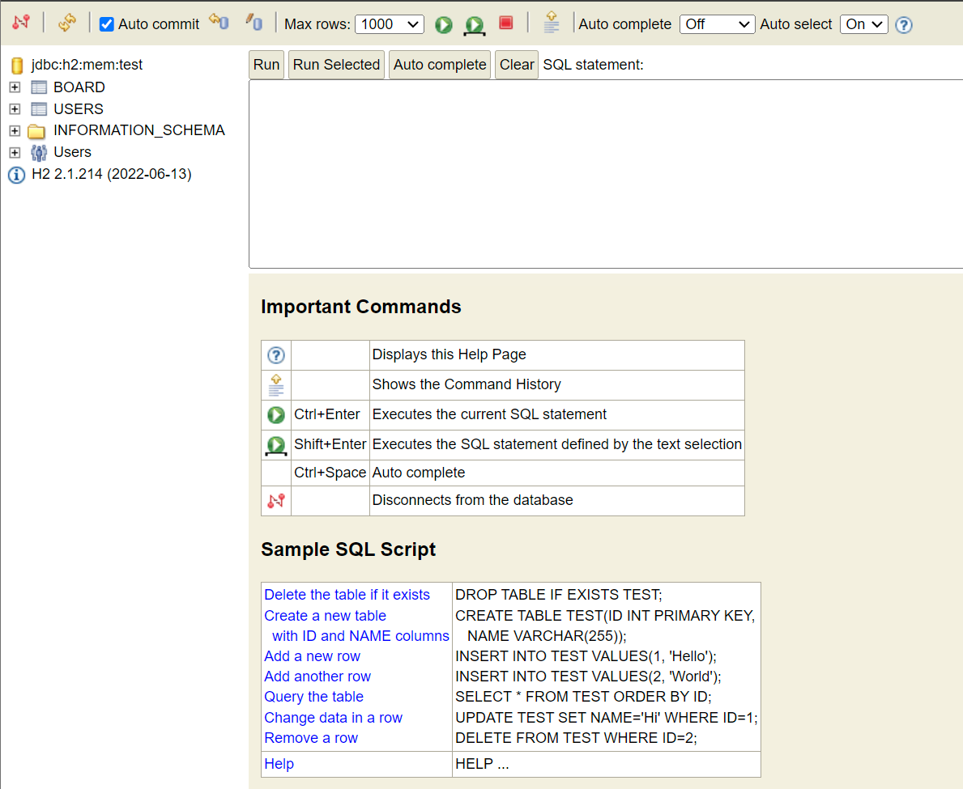This screenshot has height=789, width=963.
Task: Click the 'Ctrl+Space' shortcut cell
Action: tap(330, 473)
